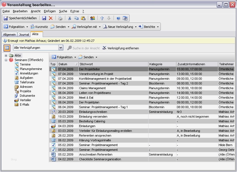The image size is (237, 172).
Task: Toggle the orange tree view panel button
Action: pos(7,48)
